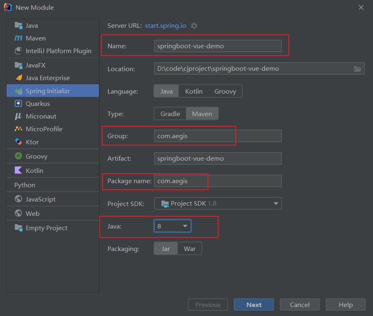Click the Spring Initializr leaf icon
This screenshot has height=316, width=373.
tap(18, 91)
